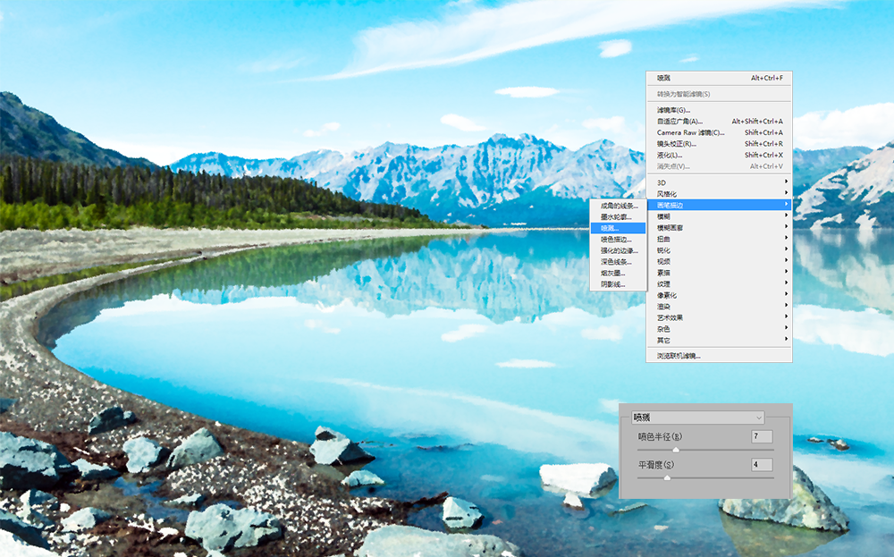Viewport: 894px width, 557px height.
Task: Click the smoothness value field showing 4
Action: click(x=762, y=465)
